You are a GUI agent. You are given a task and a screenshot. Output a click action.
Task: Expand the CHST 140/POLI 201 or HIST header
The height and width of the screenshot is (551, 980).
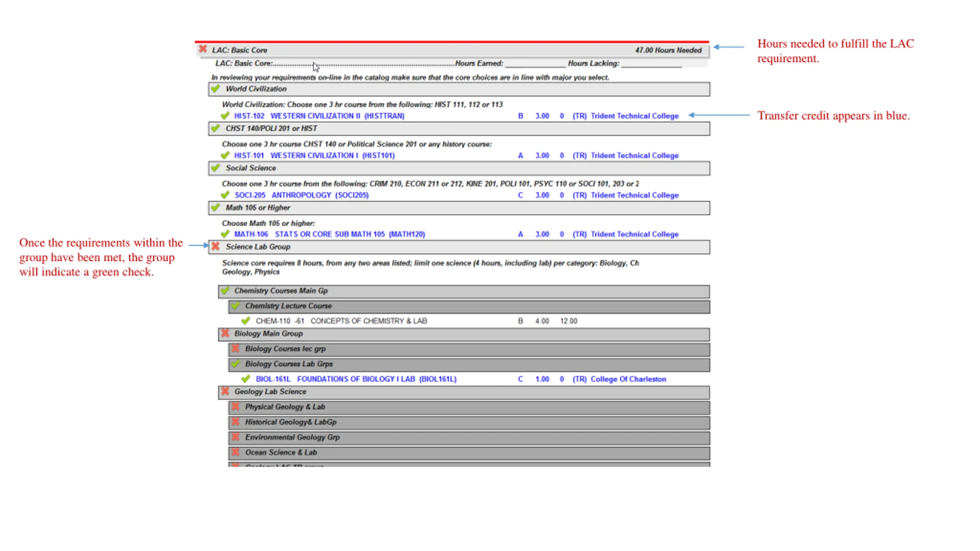click(459, 129)
